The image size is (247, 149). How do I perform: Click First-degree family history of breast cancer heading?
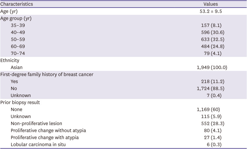click(47, 74)
